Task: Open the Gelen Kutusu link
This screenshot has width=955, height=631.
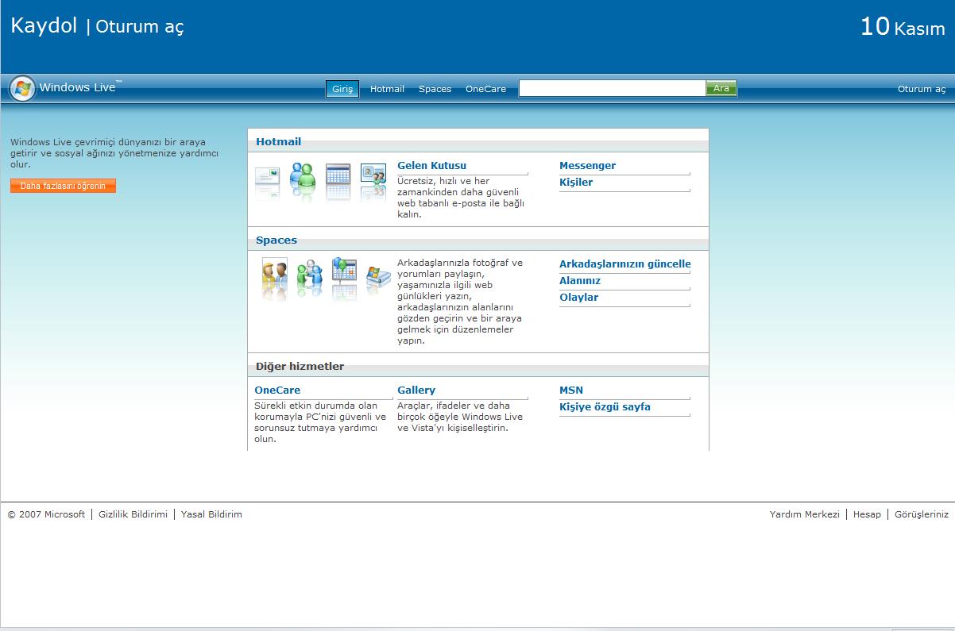Action: click(431, 166)
